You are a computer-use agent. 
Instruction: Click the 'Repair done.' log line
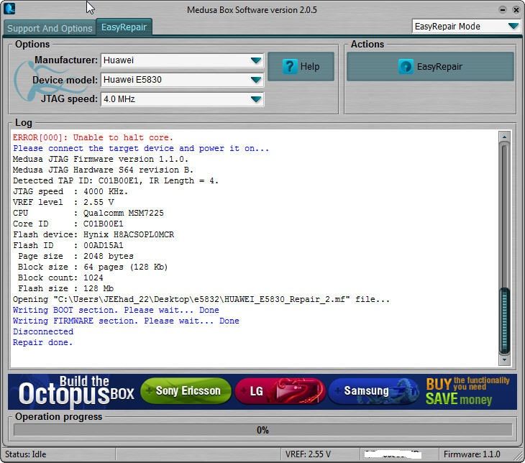click(42, 342)
